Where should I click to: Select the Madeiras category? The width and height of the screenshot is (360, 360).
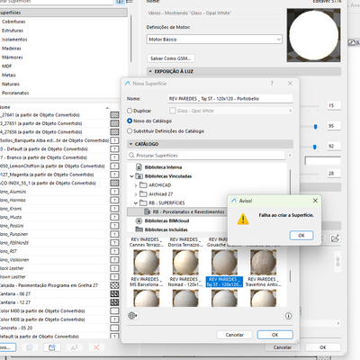12,49
